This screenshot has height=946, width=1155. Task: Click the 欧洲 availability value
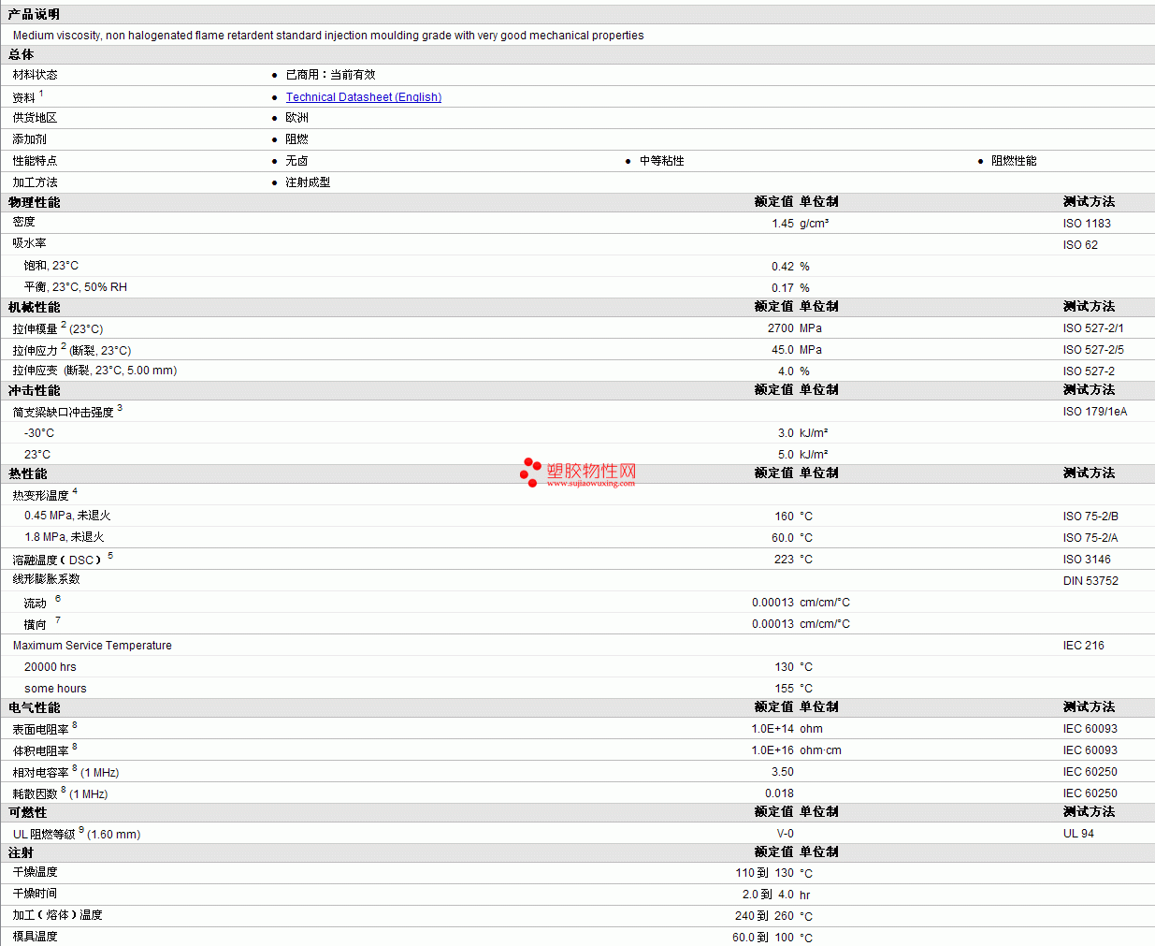coord(296,118)
